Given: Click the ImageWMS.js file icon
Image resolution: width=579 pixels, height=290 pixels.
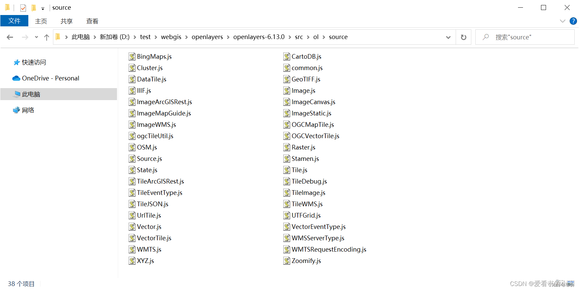Looking at the screenshot, I should 132,124.
